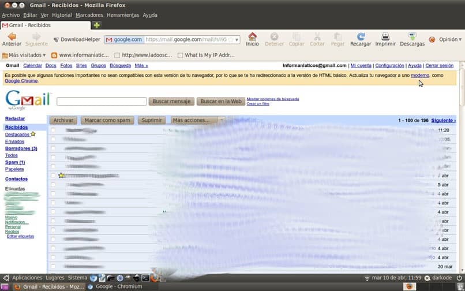Click the chat status icon beside darkode
Image resolution: width=465 pixels, height=291 pixels.
point(427,278)
